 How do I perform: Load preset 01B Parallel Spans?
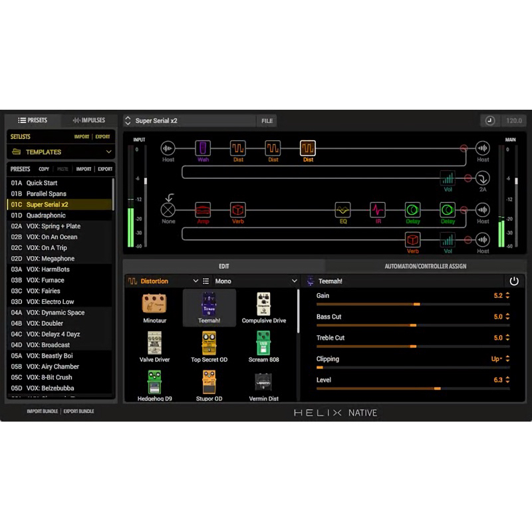tap(59, 194)
